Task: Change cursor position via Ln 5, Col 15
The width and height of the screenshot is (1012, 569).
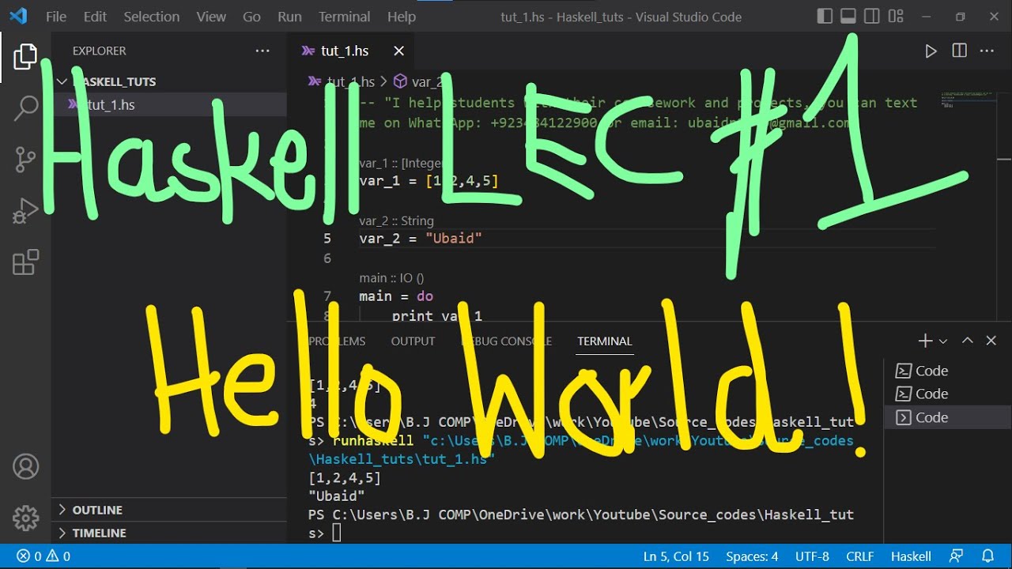Action: pos(677,556)
